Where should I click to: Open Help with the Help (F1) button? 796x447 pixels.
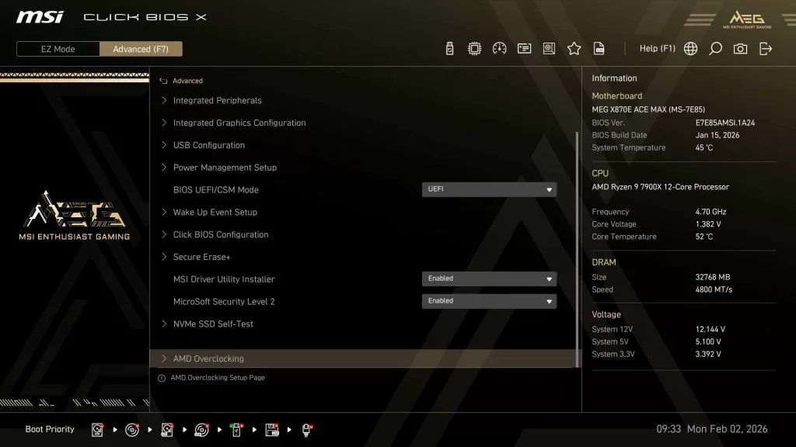tap(657, 48)
